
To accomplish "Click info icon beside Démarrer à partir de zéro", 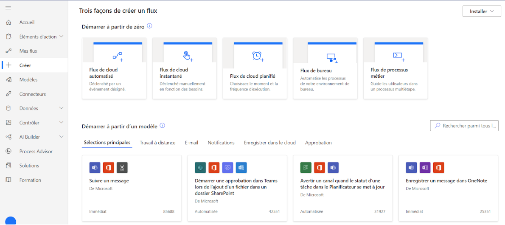I will click(x=149, y=26).
